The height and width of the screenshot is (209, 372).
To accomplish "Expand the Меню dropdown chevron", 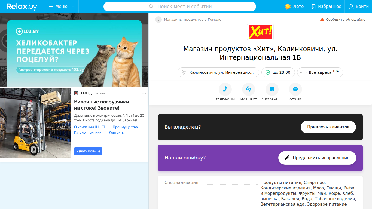I will (73, 7).
